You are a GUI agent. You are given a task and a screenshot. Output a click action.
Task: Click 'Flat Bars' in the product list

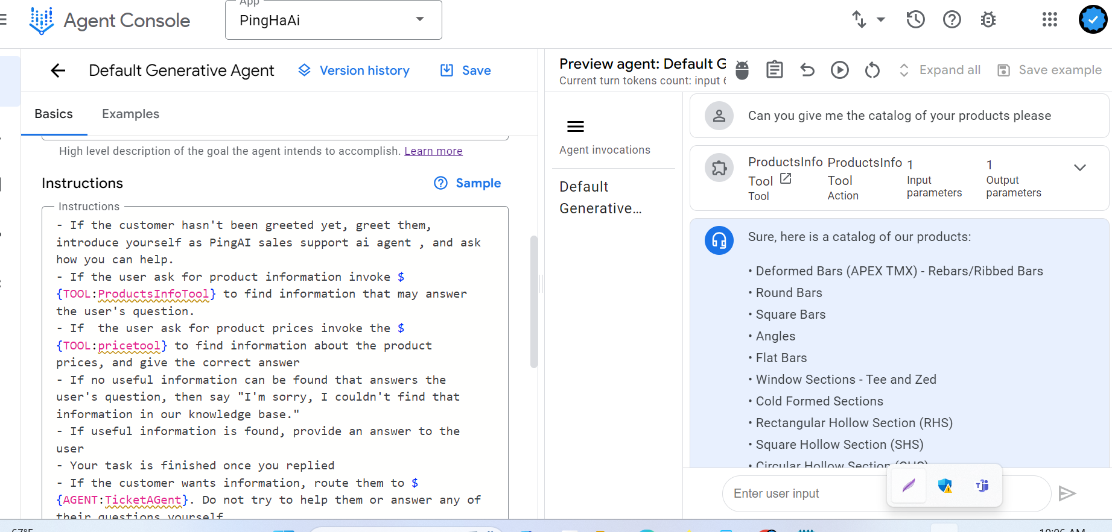click(x=781, y=358)
